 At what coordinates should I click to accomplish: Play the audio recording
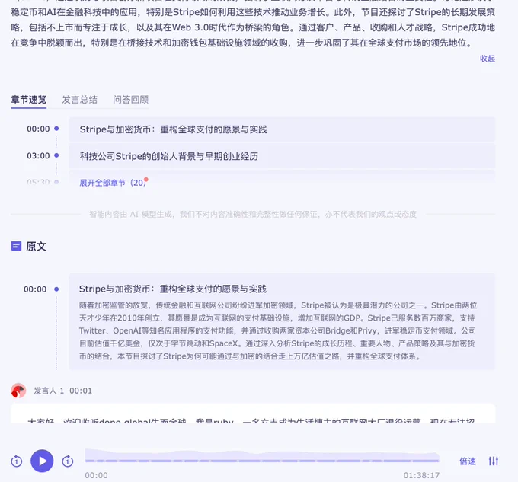click(x=42, y=461)
